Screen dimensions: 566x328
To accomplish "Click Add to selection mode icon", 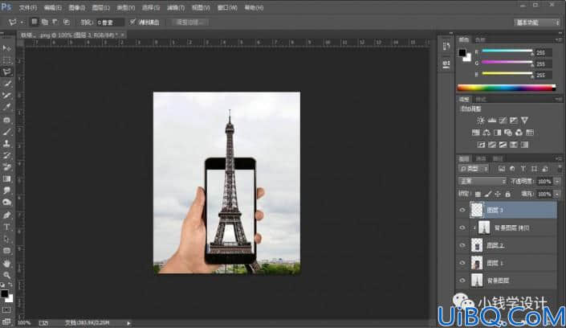I will coord(44,22).
